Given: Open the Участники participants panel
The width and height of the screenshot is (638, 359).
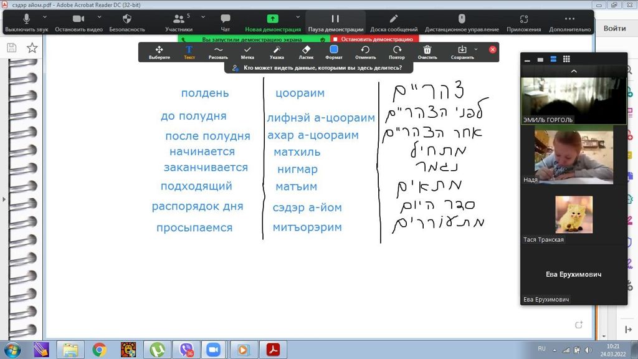Looking at the screenshot, I should pos(179,22).
